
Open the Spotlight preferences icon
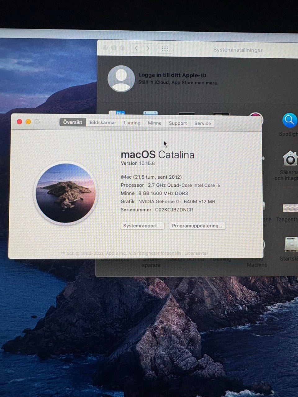pyautogui.click(x=290, y=120)
